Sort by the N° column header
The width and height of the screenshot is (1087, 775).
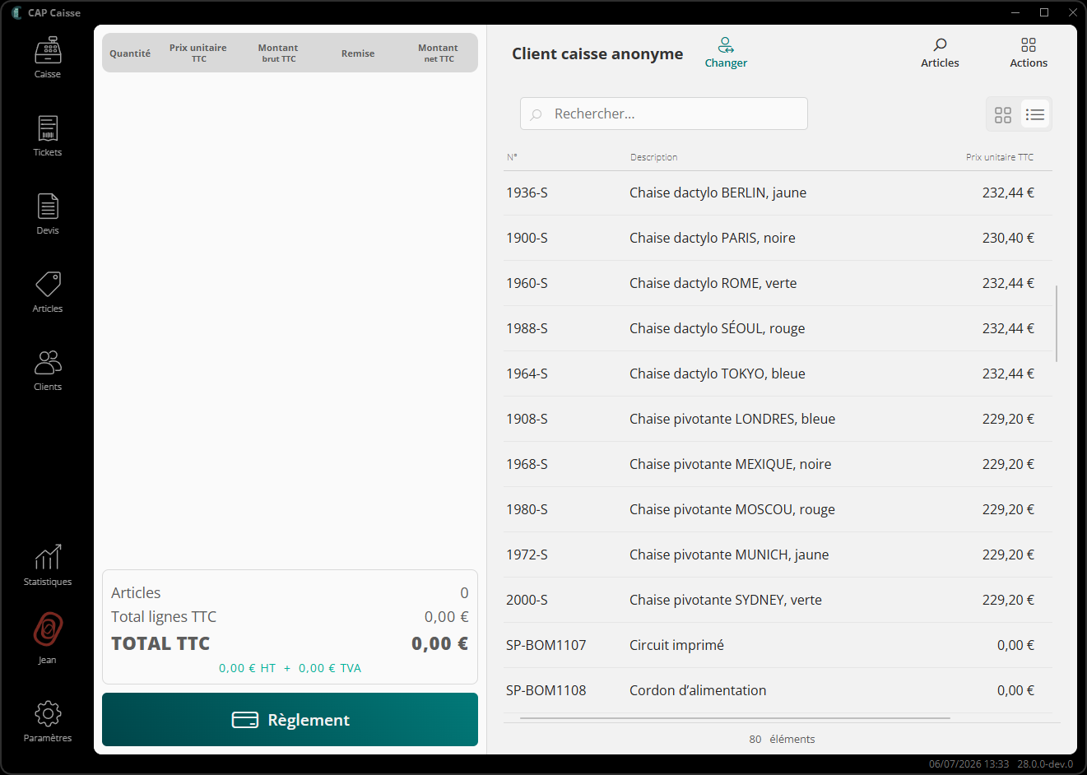(512, 157)
